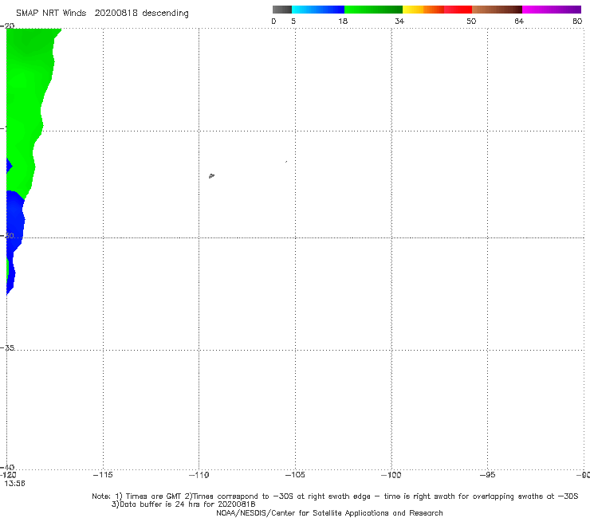This screenshot has height=518, width=590.
Task: Click the cyan-blue segment of the colorbar
Action: tap(318, 10)
